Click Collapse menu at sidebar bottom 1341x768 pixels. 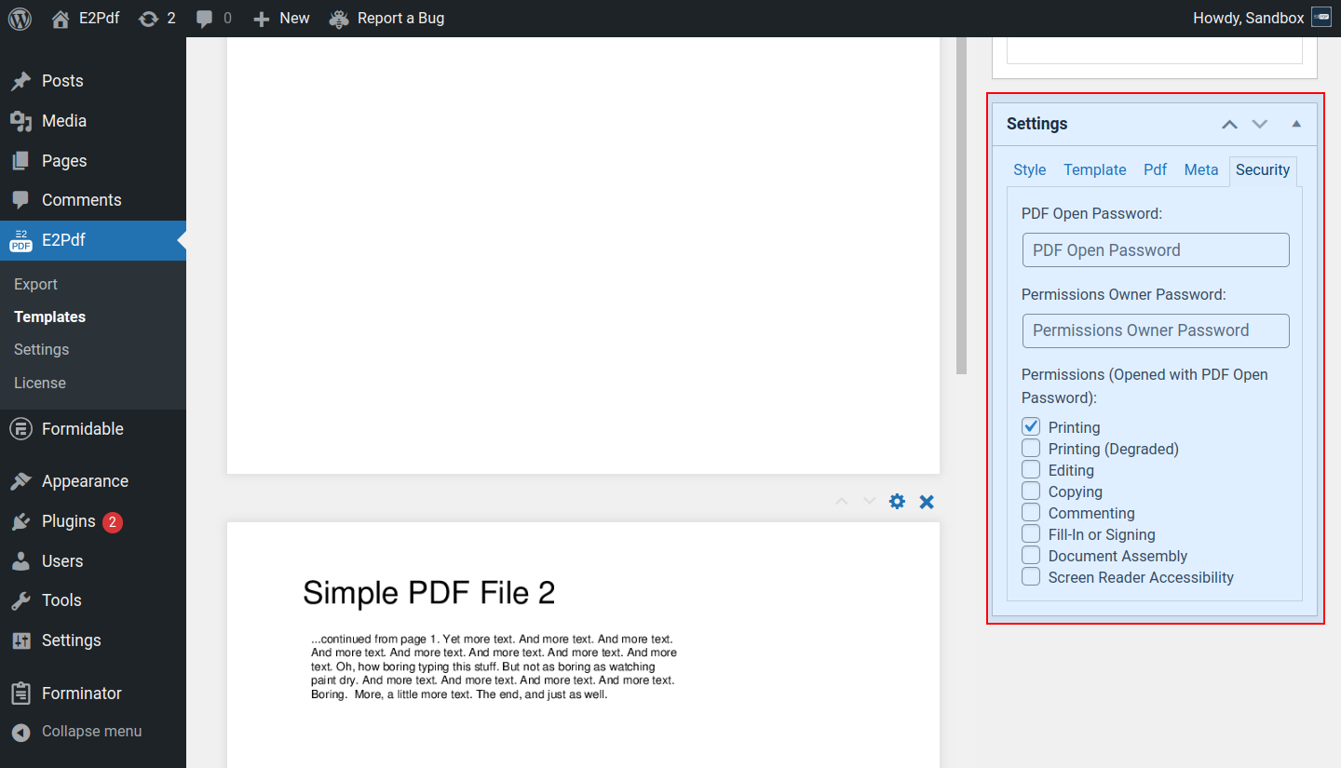pyautogui.click(x=91, y=731)
